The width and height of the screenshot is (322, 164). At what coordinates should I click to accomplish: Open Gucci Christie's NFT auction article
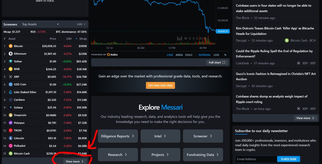(x=276, y=76)
